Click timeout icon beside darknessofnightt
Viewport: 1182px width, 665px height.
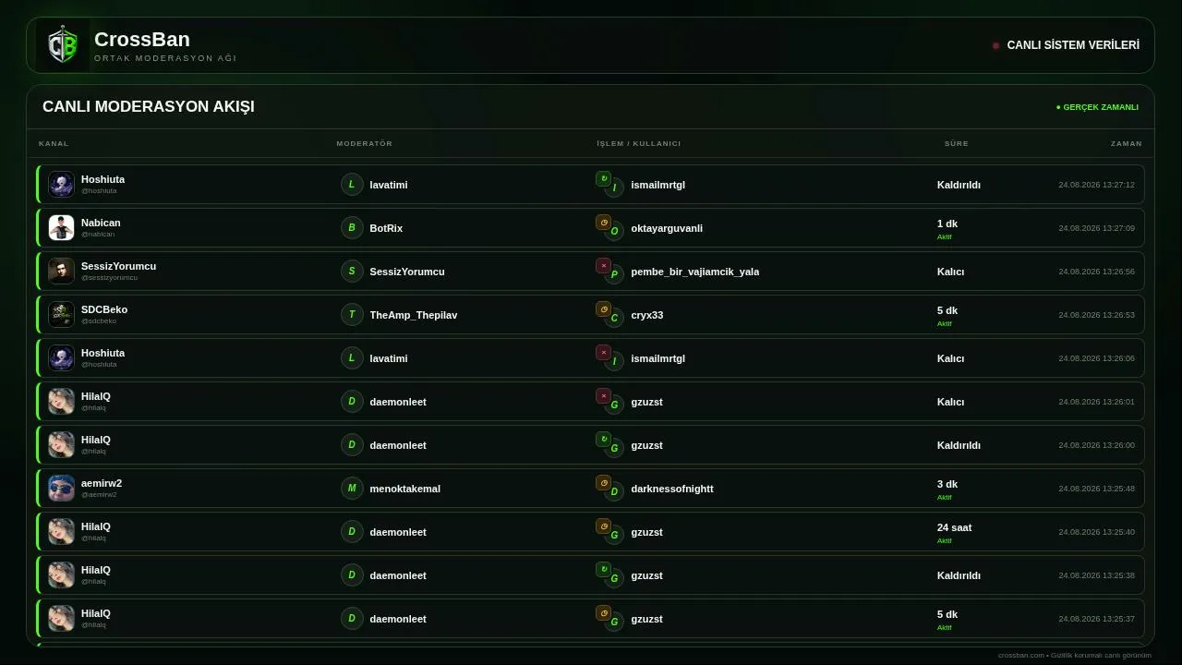[x=603, y=482]
